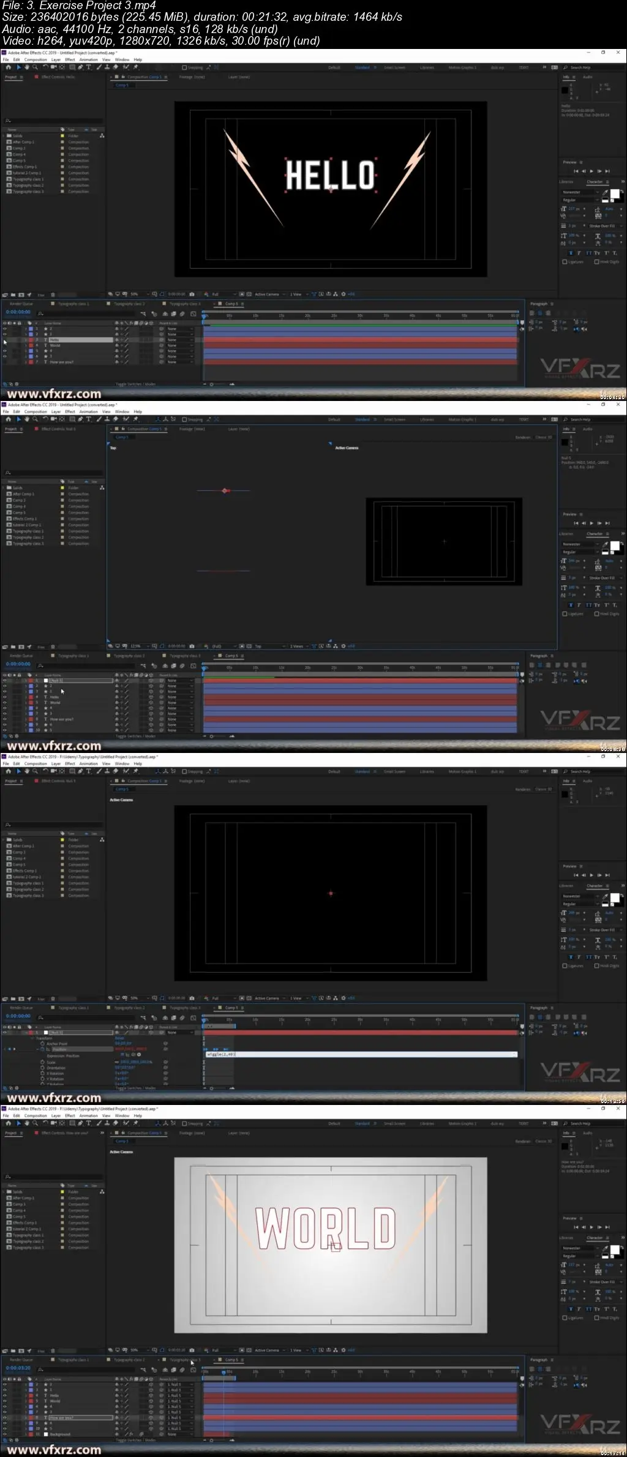Toggle Snapping checkbox in the top-view screenshot

click(x=184, y=419)
